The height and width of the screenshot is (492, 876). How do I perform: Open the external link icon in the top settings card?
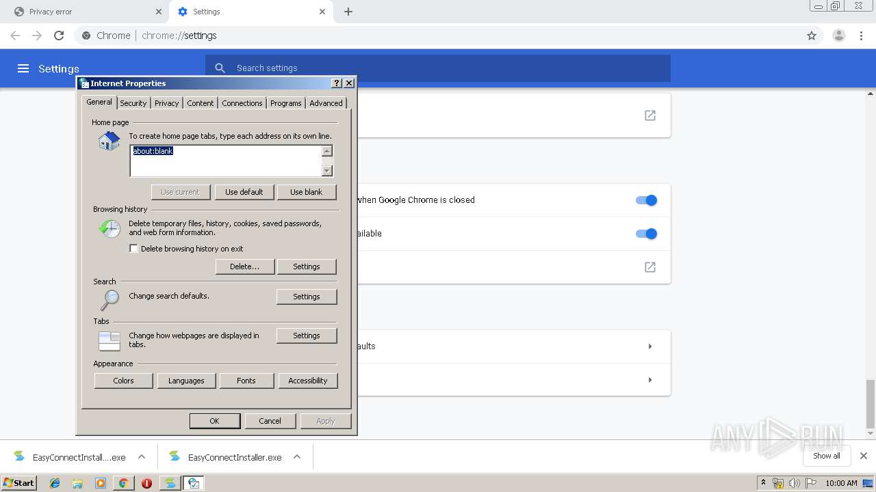click(650, 115)
